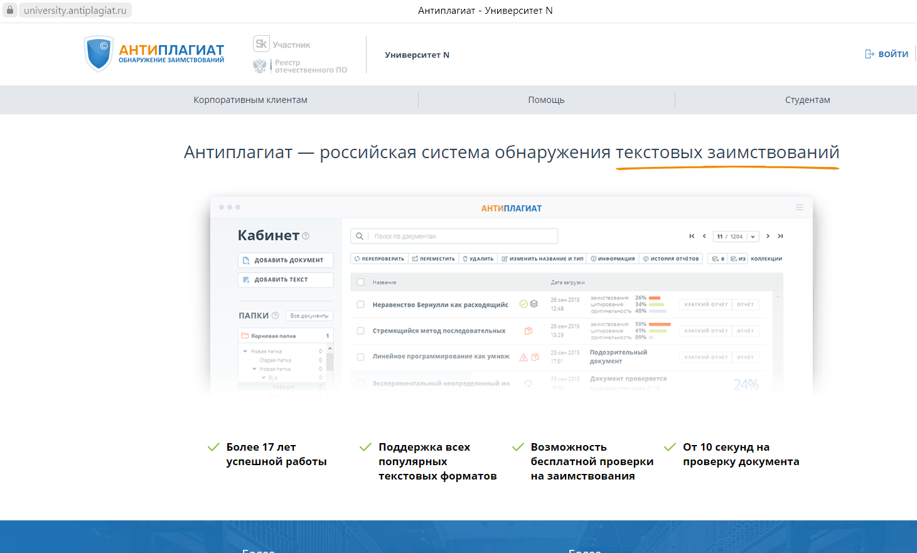
Task: Click ИЗМЕНИТЬ НАЗВАНИЕ И ТИП
Action: pos(543,259)
